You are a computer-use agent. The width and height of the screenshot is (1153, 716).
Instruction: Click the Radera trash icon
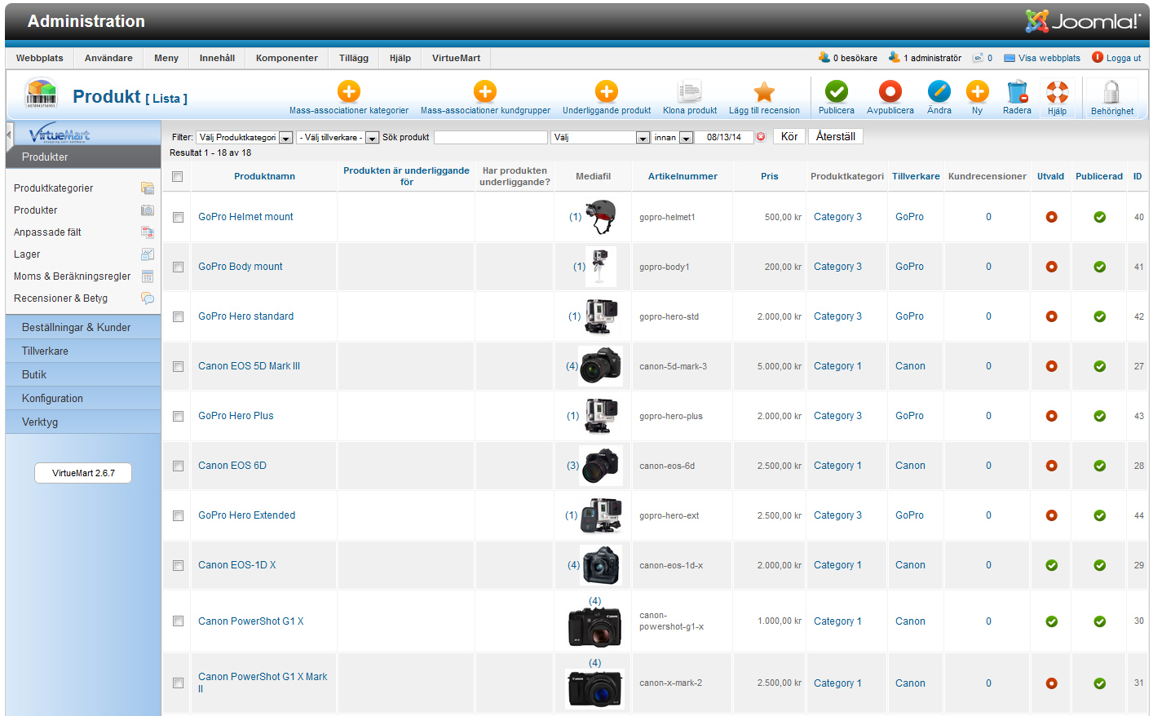(1017, 91)
